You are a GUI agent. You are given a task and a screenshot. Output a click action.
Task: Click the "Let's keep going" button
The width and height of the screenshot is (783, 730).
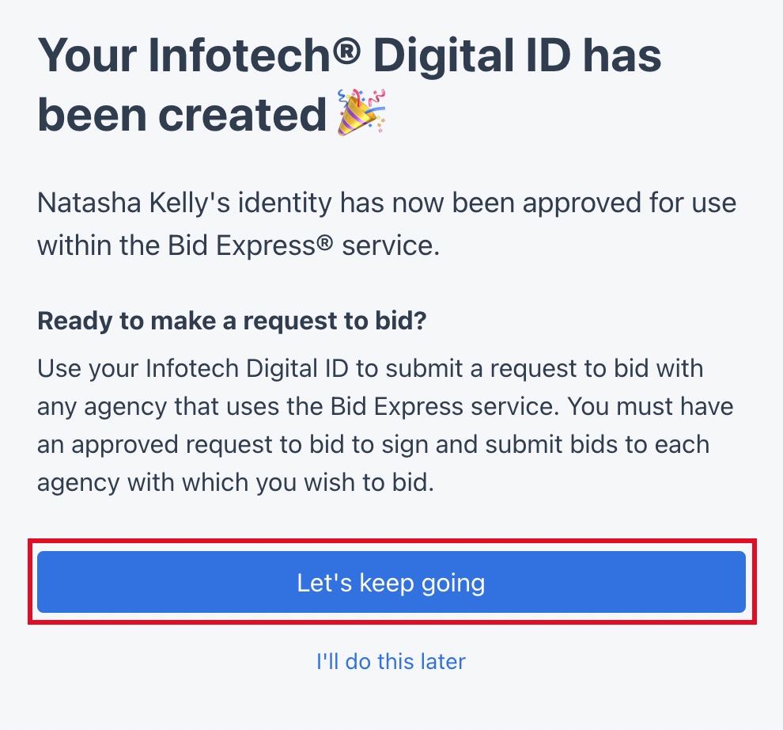[x=391, y=583]
